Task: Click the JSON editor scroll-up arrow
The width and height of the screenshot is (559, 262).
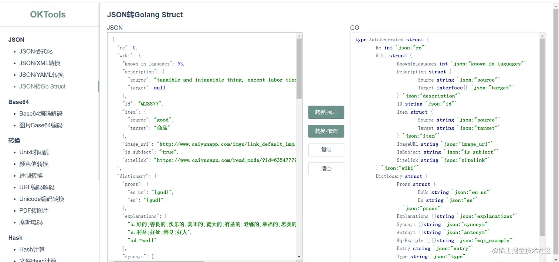Action: click(x=299, y=36)
